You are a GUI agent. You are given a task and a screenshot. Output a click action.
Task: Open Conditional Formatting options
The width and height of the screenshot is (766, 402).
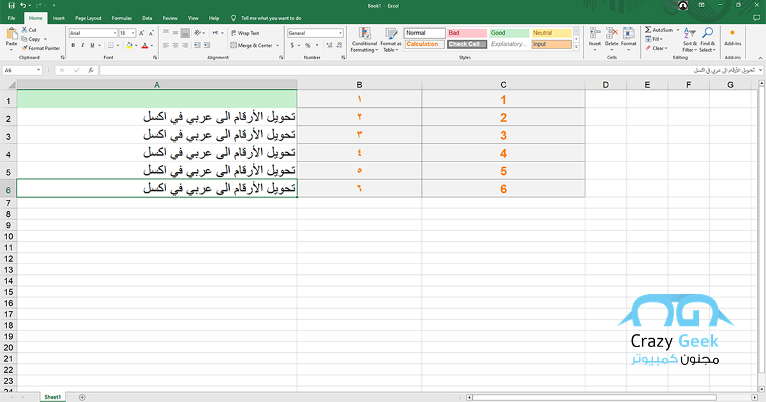(x=364, y=40)
